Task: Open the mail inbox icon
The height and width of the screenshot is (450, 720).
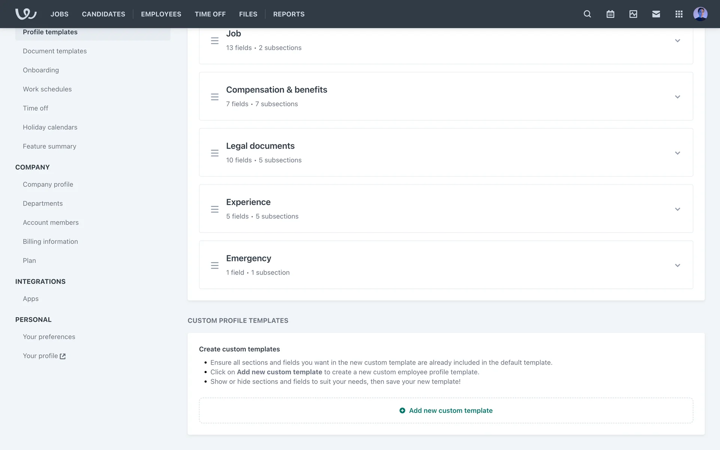Action: coord(656,14)
